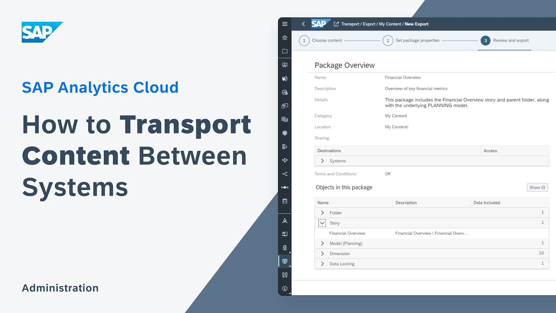This screenshot has width=556, height=313.
Task: Open the Connections icon in sidebar
Action: 285,275
